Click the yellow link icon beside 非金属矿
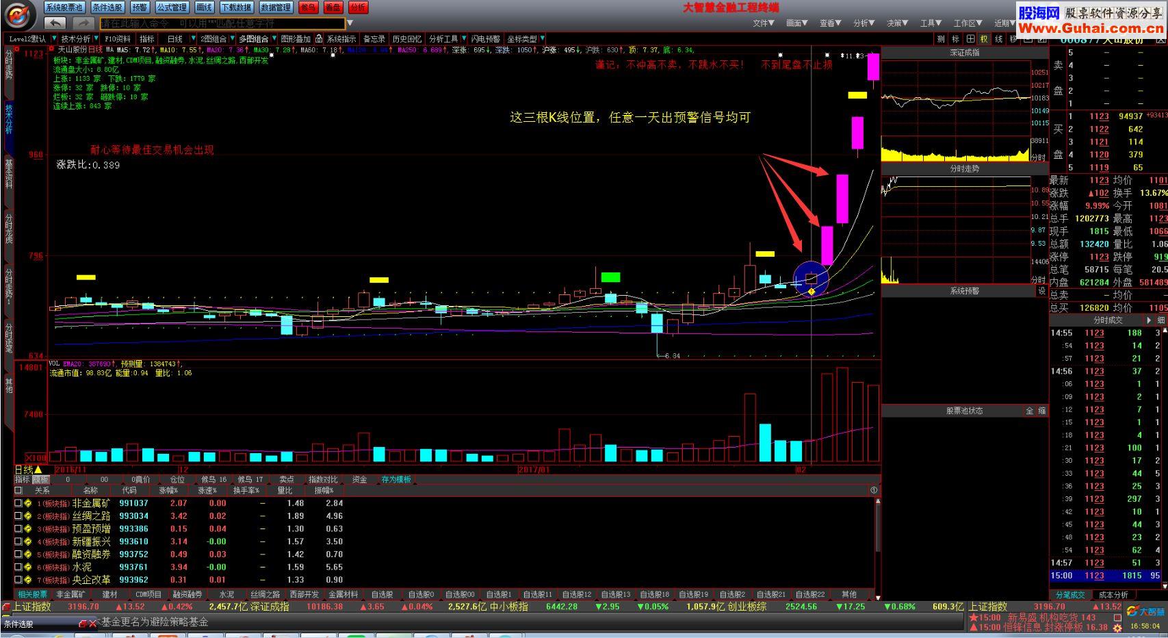 click(x=28, y=503)
